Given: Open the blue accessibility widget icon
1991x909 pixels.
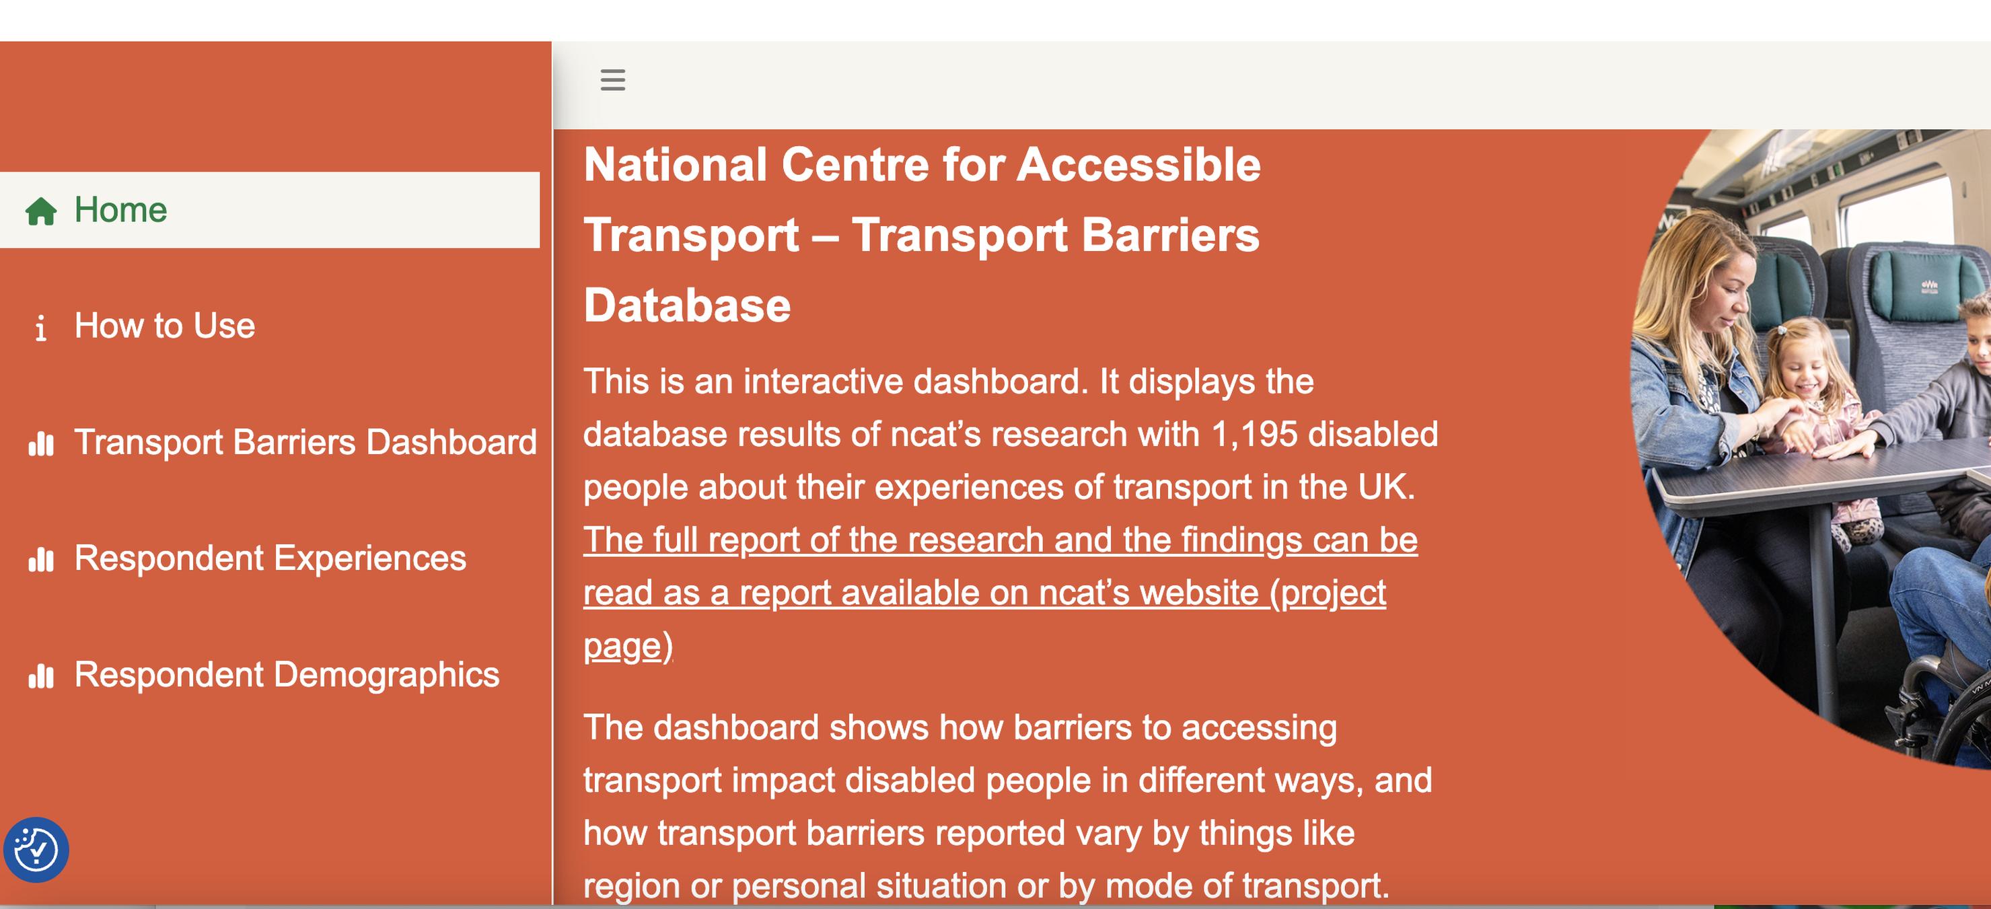Looking at the screenshot, I should [x=36, y=850].
